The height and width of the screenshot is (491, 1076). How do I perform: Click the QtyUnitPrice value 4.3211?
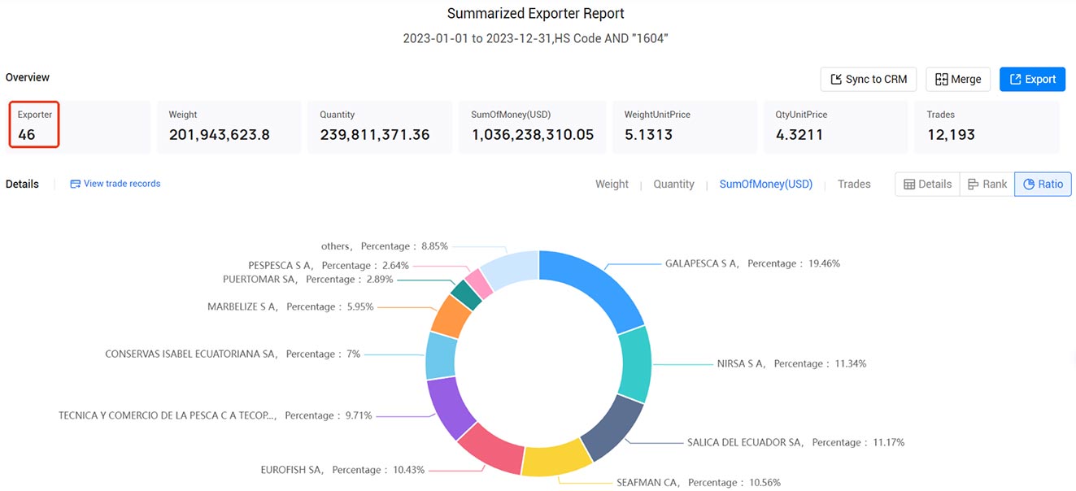pyautogui.click(x=799, y=135)
